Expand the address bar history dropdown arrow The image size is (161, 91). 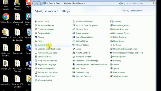pos(119,3)
